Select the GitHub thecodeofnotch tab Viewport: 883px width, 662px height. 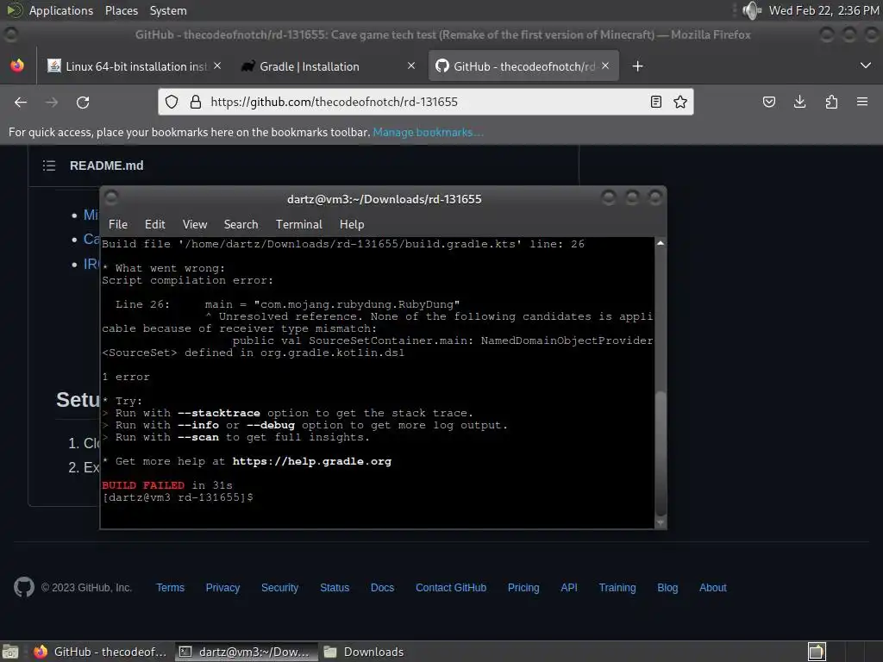point(523,66)
